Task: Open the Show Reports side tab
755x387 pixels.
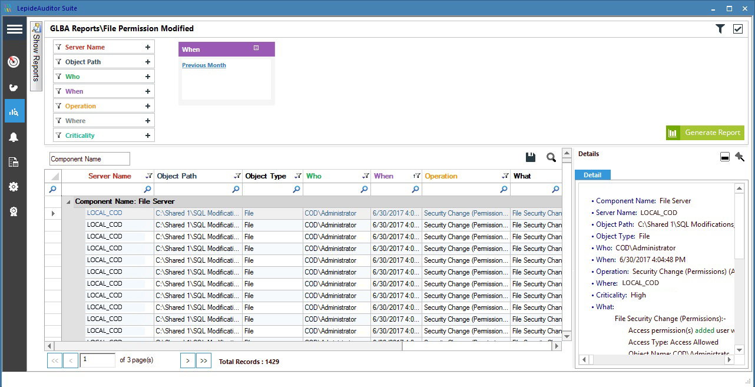Action: tap(36, 57)
